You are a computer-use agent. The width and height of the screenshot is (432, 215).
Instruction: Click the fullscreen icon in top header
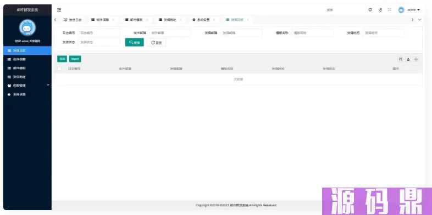tap(390, 10)
